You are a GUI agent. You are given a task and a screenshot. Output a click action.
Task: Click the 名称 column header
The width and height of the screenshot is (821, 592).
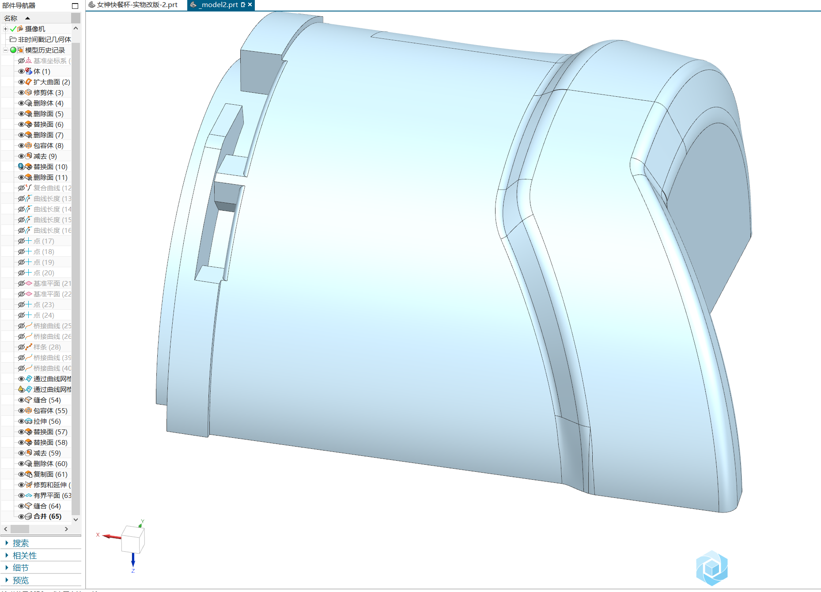tap(36, 18)
